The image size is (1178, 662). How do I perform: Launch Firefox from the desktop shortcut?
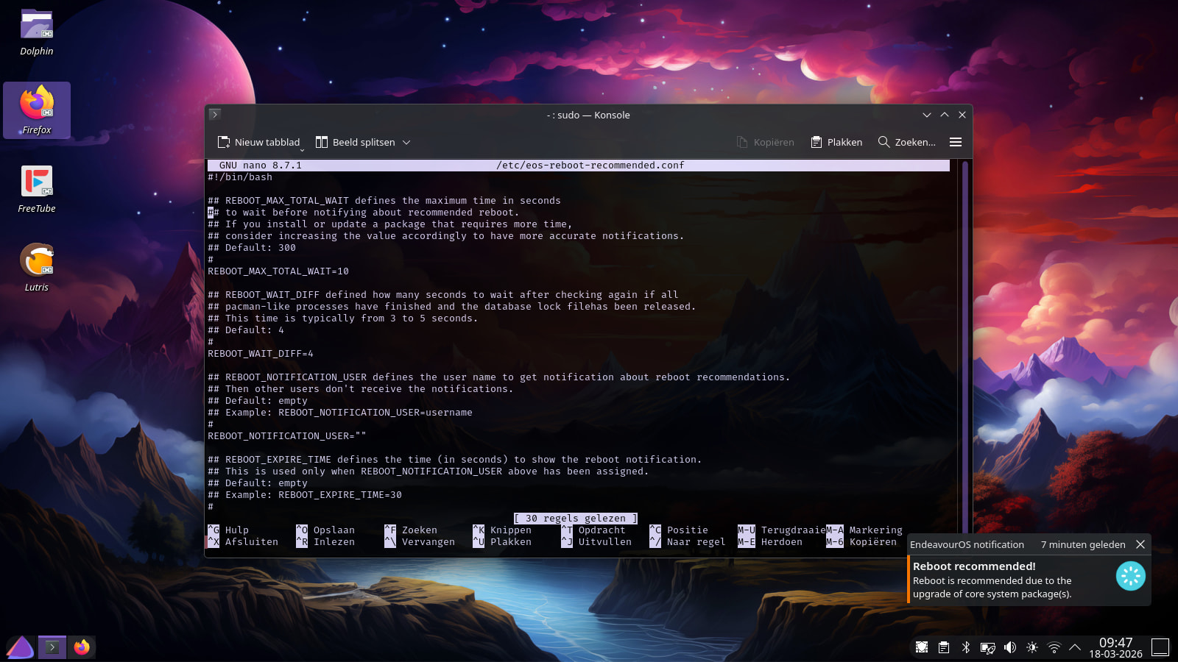(37, 110)
